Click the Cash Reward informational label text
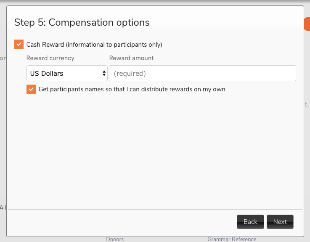 [94, 45]
